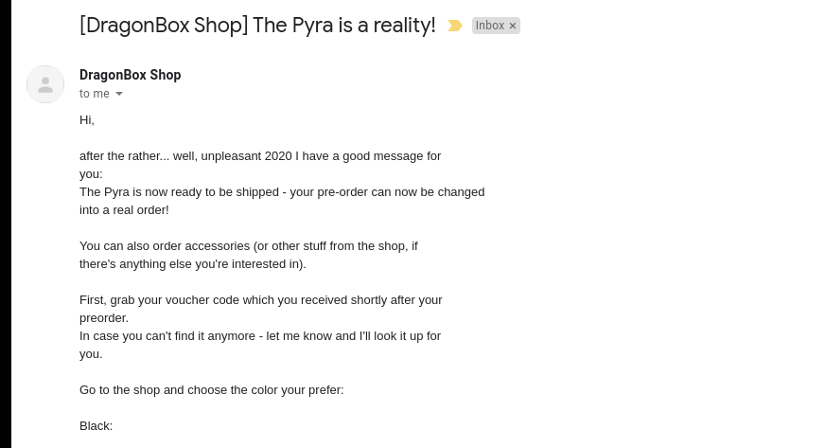Expand recipient details arrow beside "to me"
825x448 pixels.
(119, 94)
